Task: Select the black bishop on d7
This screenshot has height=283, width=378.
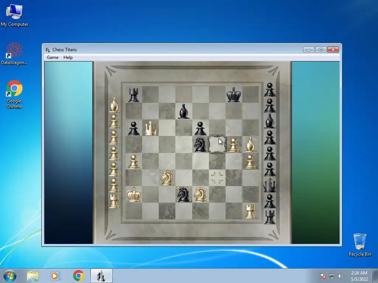Action: (x=183, y=111)
